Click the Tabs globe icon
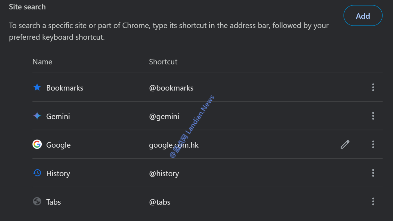Image resolution: width=393 pixels, height=221 pixels. (37, 202)
